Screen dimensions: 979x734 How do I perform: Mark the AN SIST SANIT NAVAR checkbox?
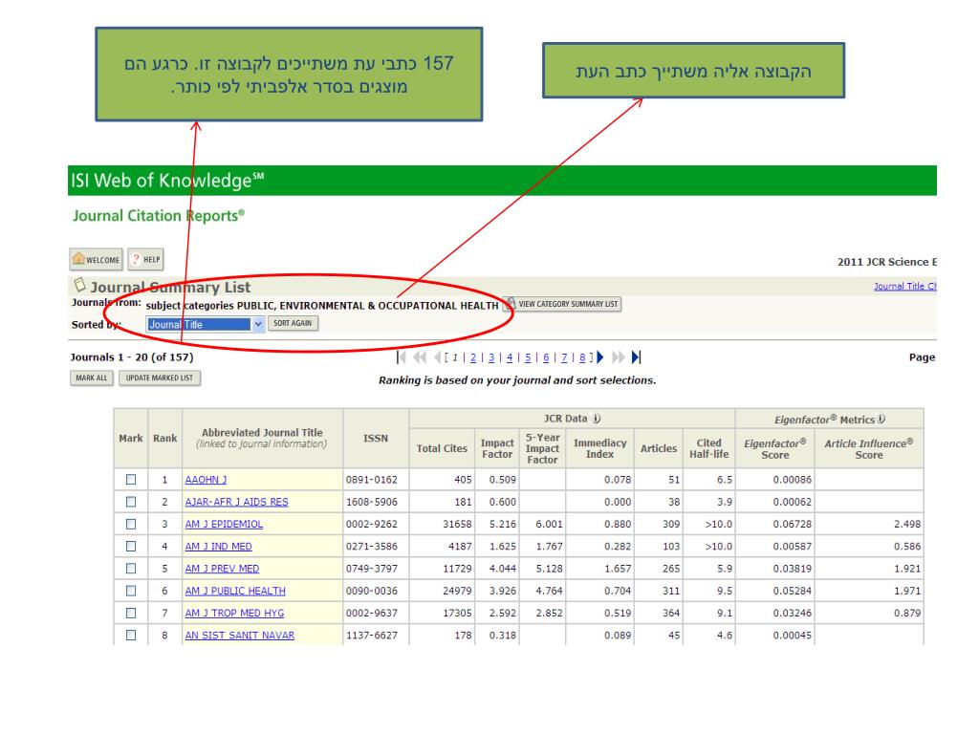pos(130,635)
